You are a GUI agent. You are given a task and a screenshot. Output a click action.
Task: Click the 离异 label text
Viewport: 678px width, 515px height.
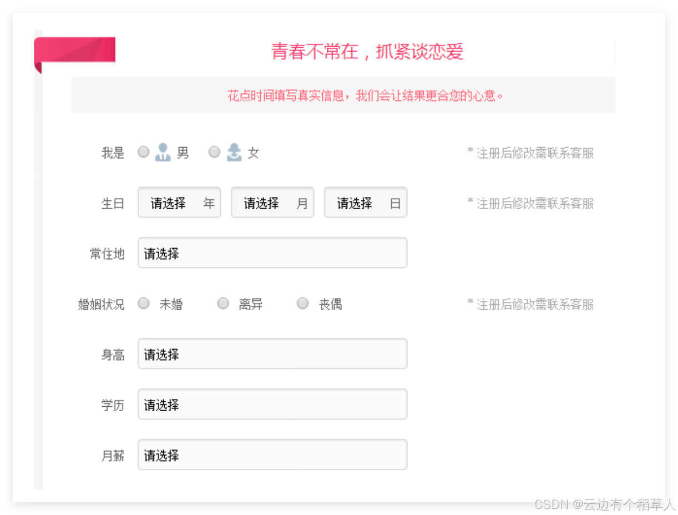coord(251,304)
